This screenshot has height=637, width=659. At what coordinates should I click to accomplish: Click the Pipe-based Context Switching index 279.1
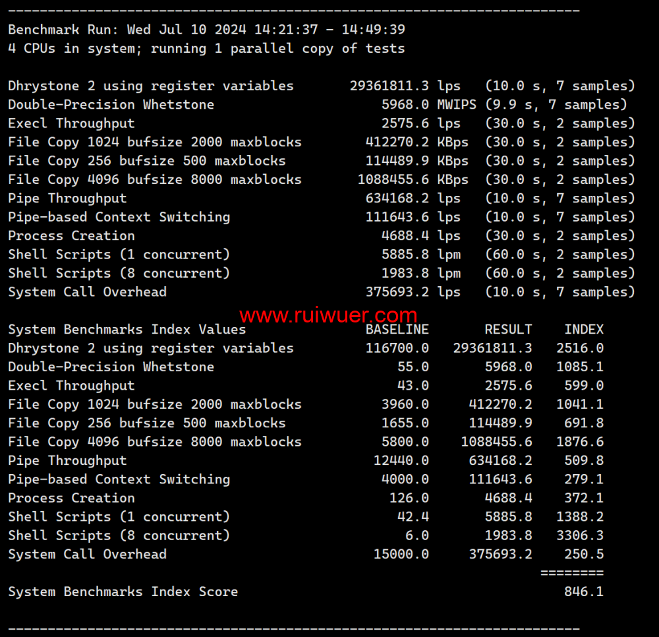coord(583,479)
